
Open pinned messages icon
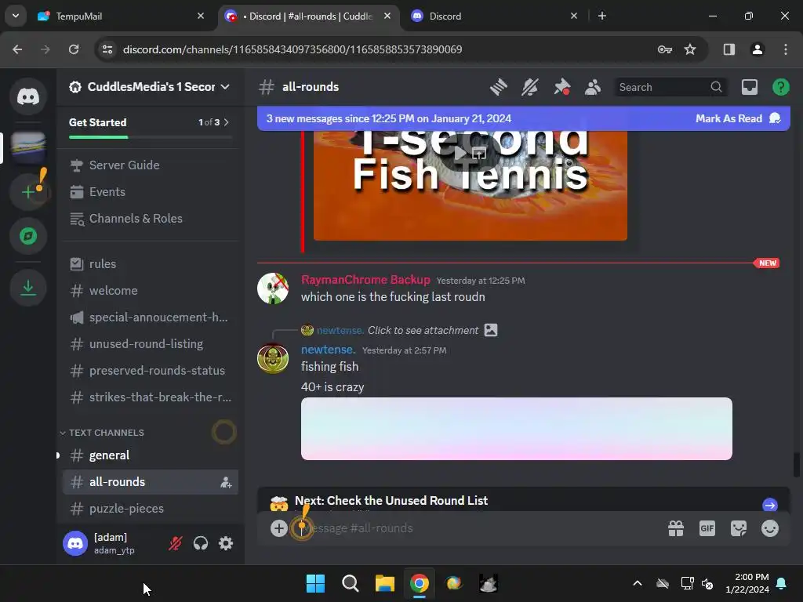tap(561, 87)
